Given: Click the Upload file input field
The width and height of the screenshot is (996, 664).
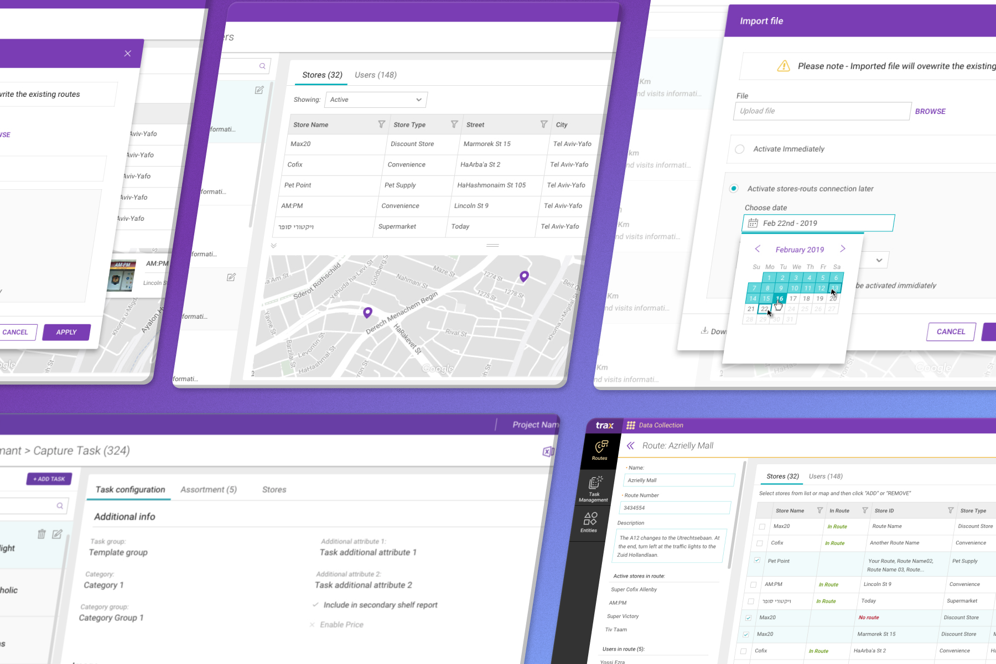Looking at the screenshot, I should coord(822,111).
